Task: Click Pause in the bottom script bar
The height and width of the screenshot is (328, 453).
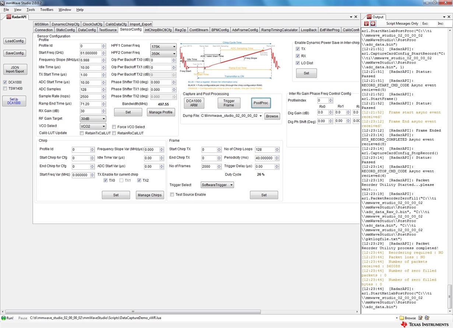Action: (x=23, y=318)
